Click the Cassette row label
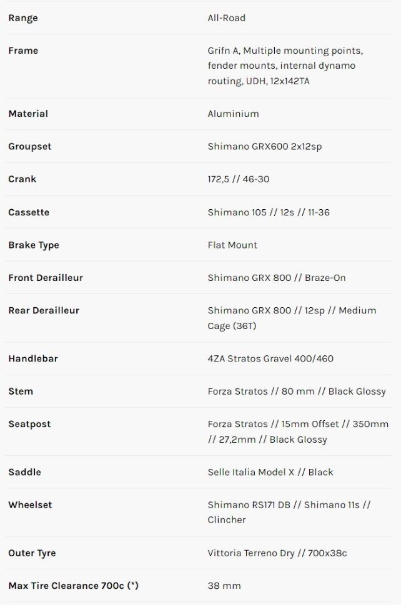The width and height of the screenshot is (401, 605). (x=29, y=212)
